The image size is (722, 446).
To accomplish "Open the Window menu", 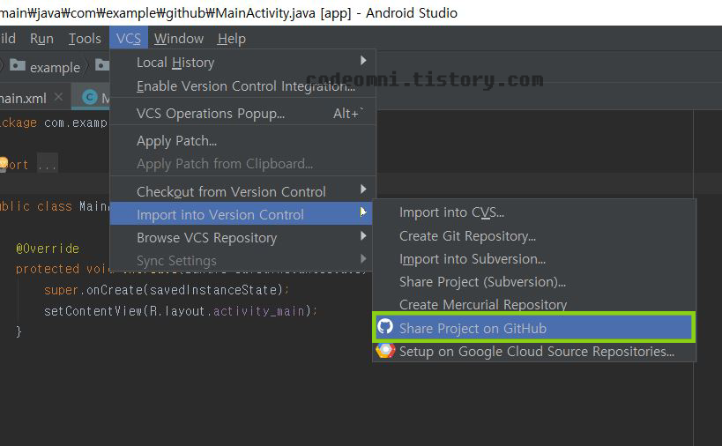I will 179,38.
